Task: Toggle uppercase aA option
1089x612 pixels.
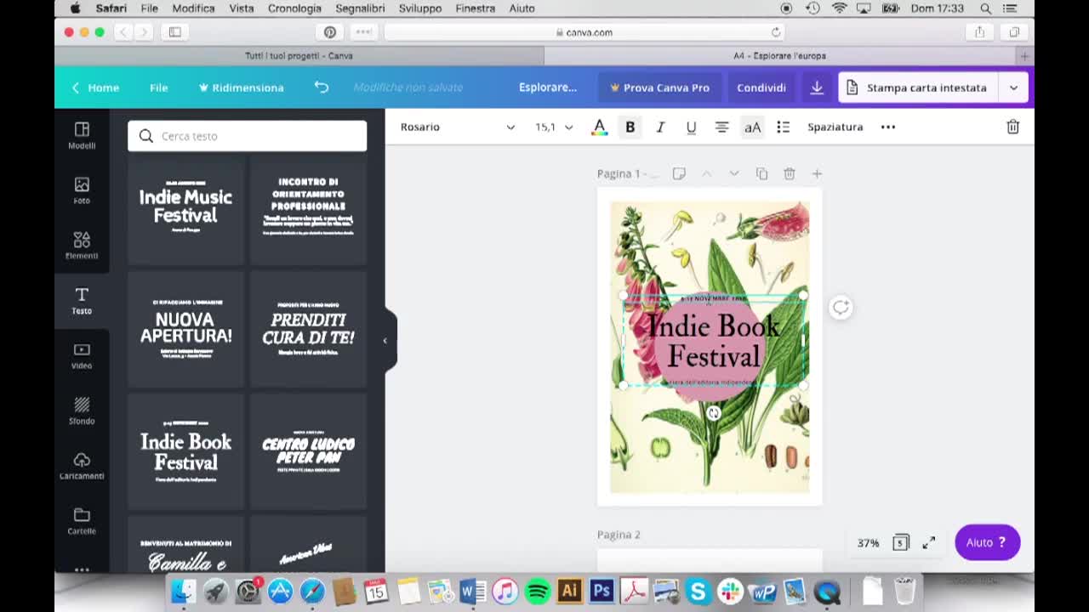Action: [x=753, y=127]
